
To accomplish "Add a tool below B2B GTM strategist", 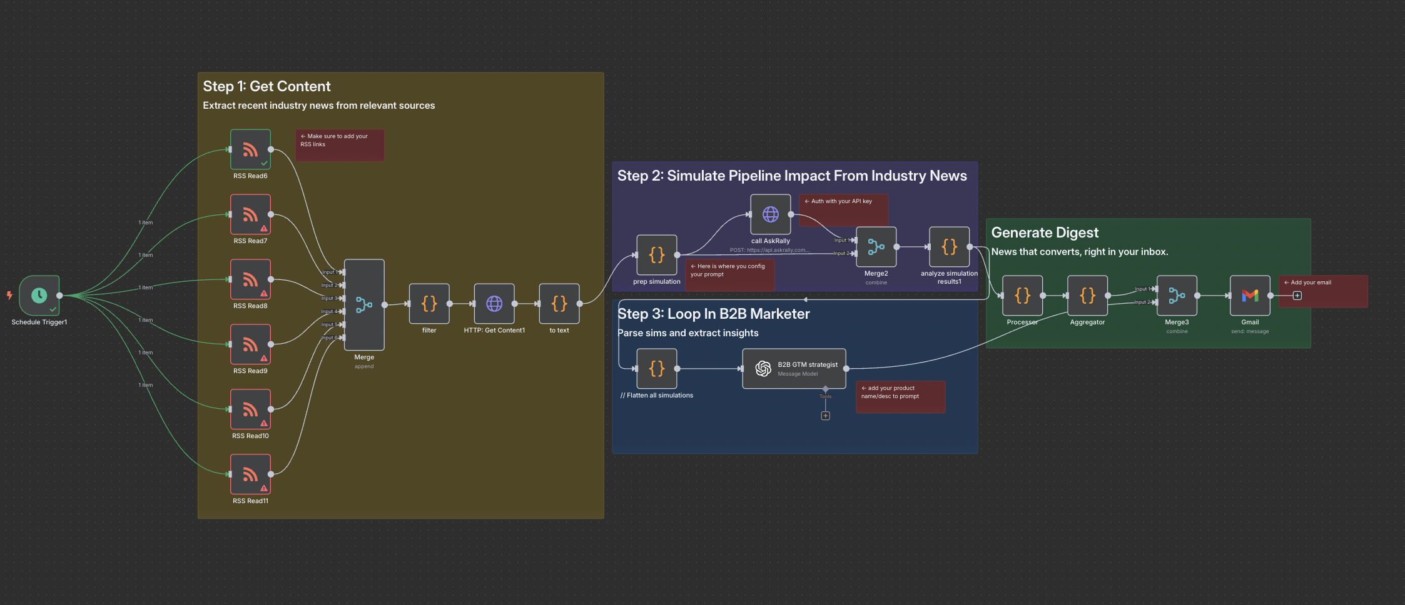I will pos(826,416).
